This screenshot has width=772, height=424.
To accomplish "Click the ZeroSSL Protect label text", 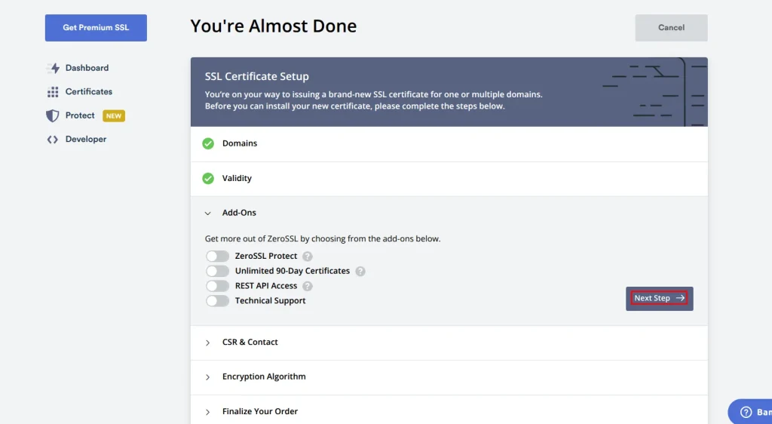I will pos(266,256).
